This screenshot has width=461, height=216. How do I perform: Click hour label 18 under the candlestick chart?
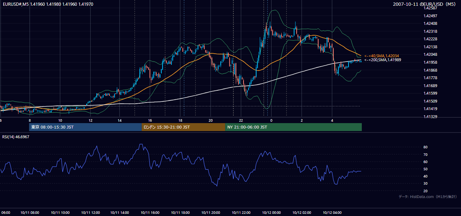(180, 121)
